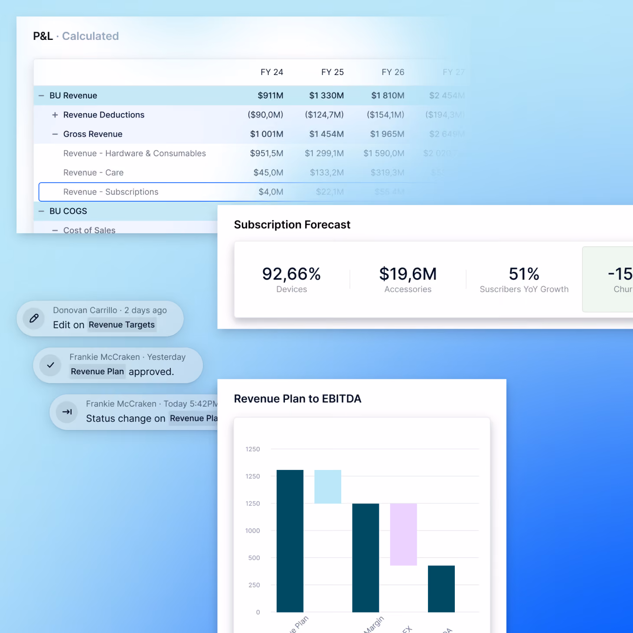The width and height of the screenshot is (633, 633).
Task: Collapse the BU Revenue row
Action: pyautogui.click(x=42, y=96)
